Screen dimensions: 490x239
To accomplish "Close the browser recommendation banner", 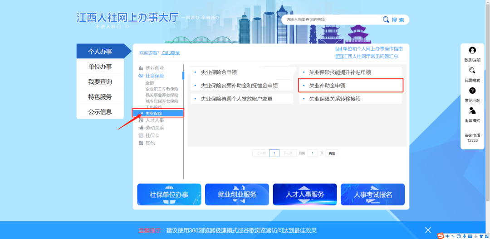I will (x=428, y=230).
